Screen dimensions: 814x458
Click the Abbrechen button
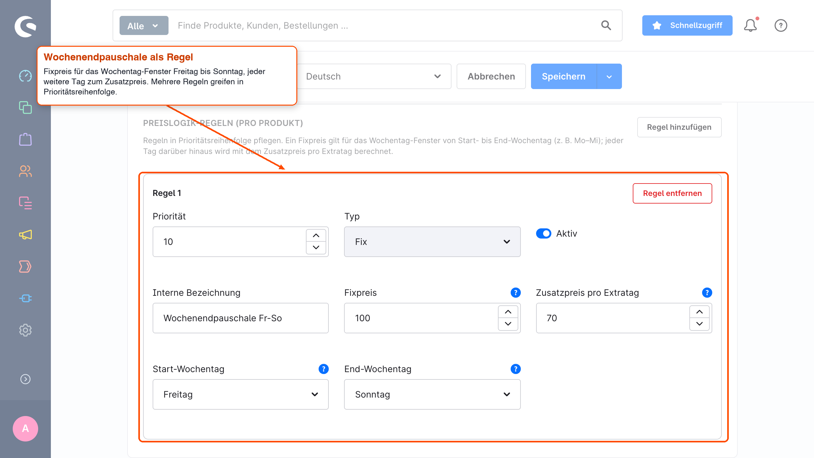pyautogui.click(x=491, y=76)
